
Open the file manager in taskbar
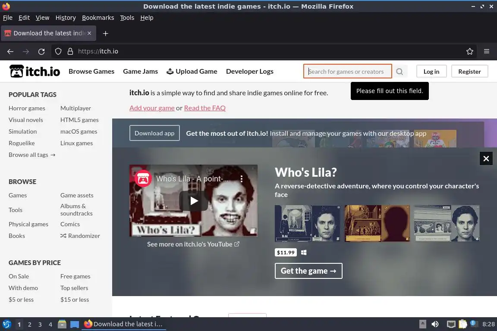point(62,324)
